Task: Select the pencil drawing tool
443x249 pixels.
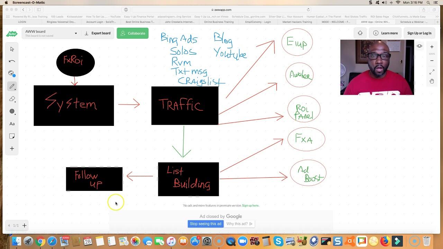Action: coord(12,86)
